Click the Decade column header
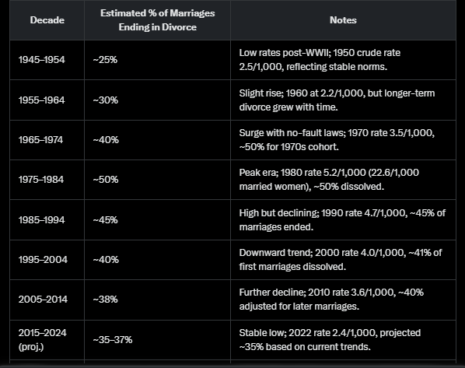Image resolution: width=465 pixels, height=368 pixels. tap(47, 20)
